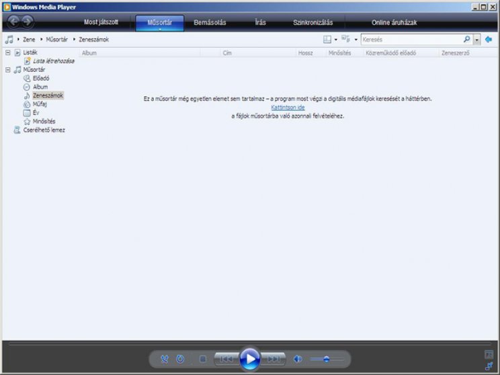This screenshot has height=375, width=500.
Task: Open the layout options icon
Action: [x=327, y=40]
